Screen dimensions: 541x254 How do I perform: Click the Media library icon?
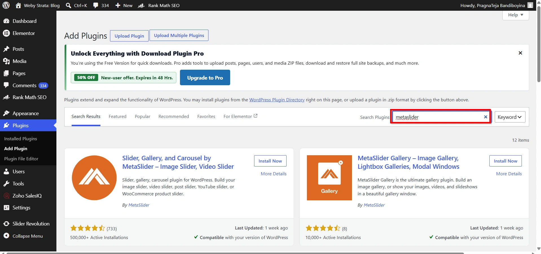click(x=6, y=61)
